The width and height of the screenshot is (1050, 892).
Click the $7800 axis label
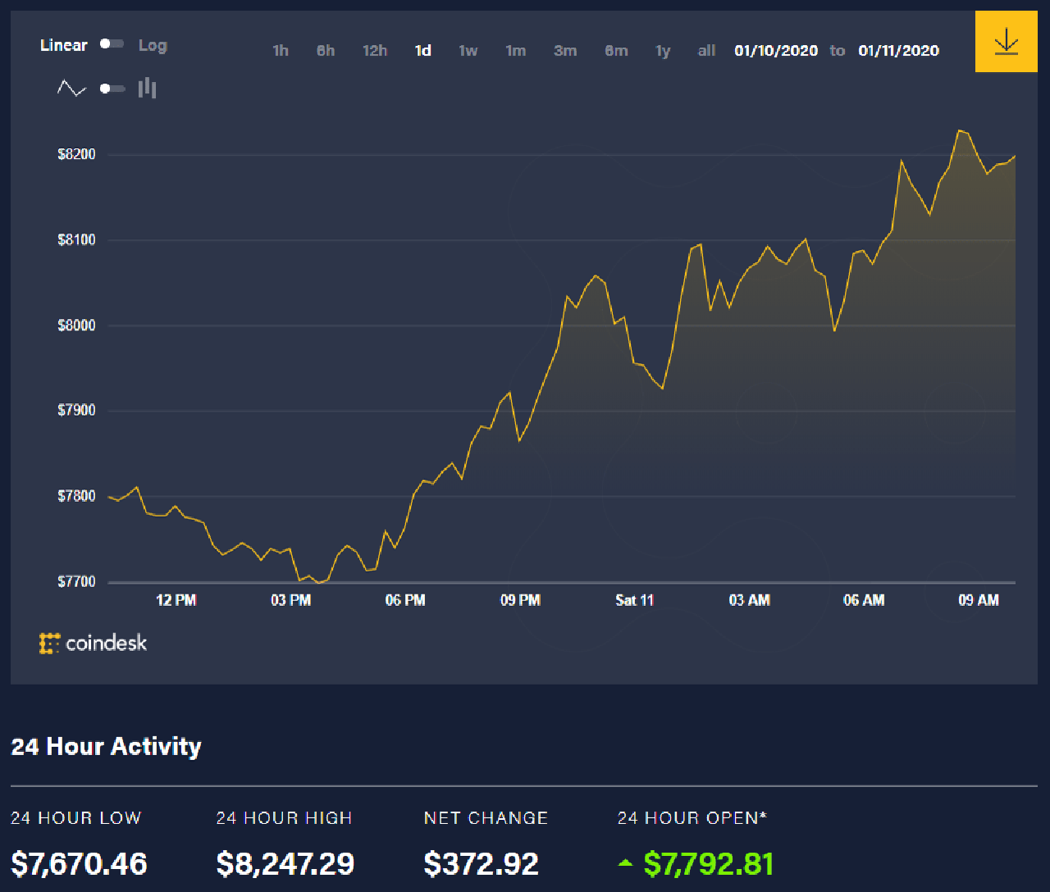tap(76, 496)
